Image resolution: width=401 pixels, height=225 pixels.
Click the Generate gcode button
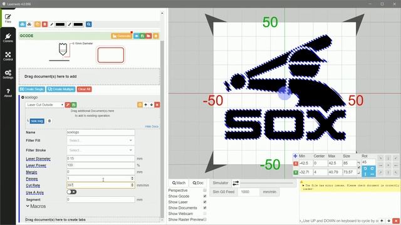coord(122,36)
